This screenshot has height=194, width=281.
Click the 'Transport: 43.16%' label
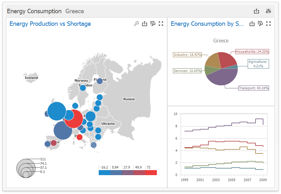coord(254,88)
